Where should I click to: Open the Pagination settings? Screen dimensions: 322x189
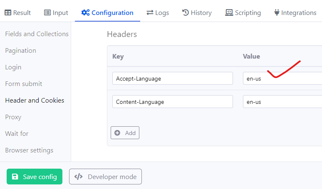20,51
